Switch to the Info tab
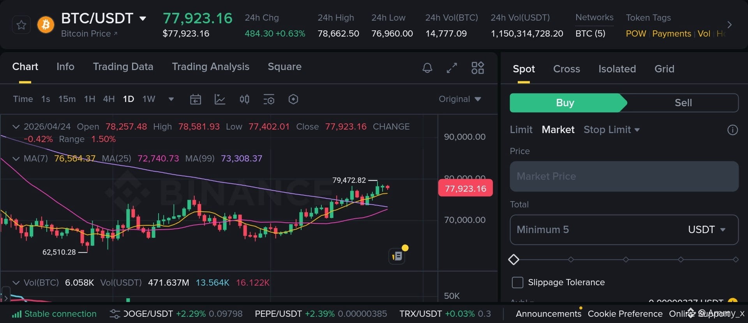The height and width of the screenshot is (323, 748). coord(65,67)
